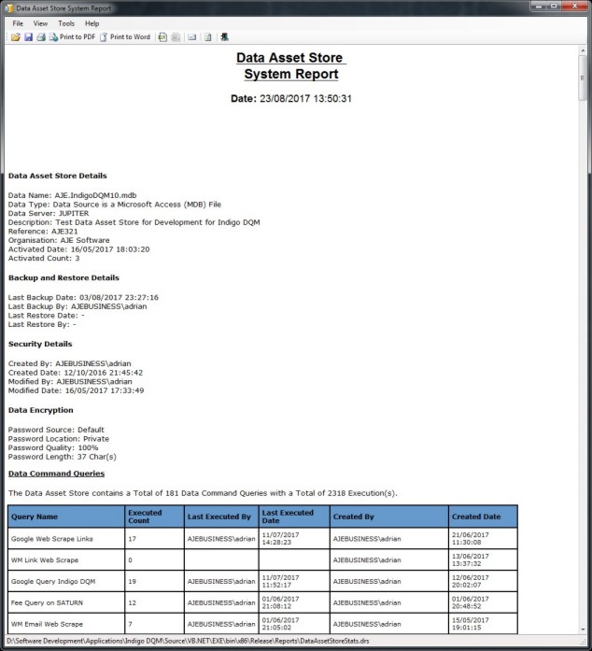The image size is (592, 651).
Task: Click the exit door icon in toolbar
Action: 225,37
